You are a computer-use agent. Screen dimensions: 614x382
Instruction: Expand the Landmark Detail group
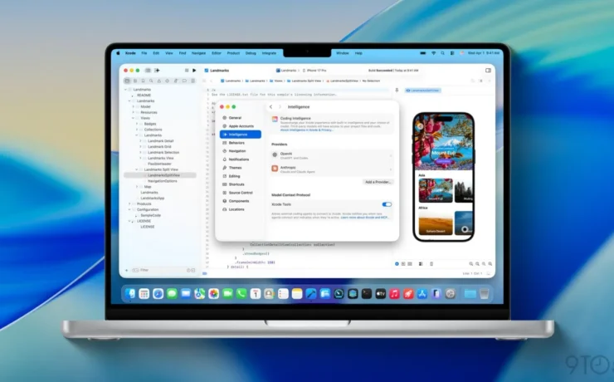[x=140, y=141]
